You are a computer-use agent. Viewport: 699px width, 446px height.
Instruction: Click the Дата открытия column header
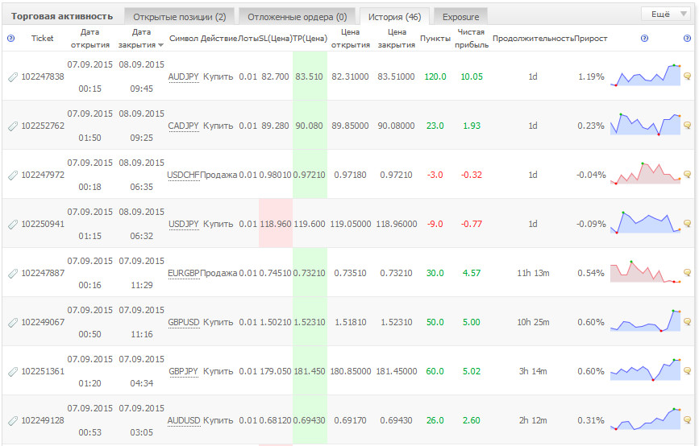click(90, 39)
